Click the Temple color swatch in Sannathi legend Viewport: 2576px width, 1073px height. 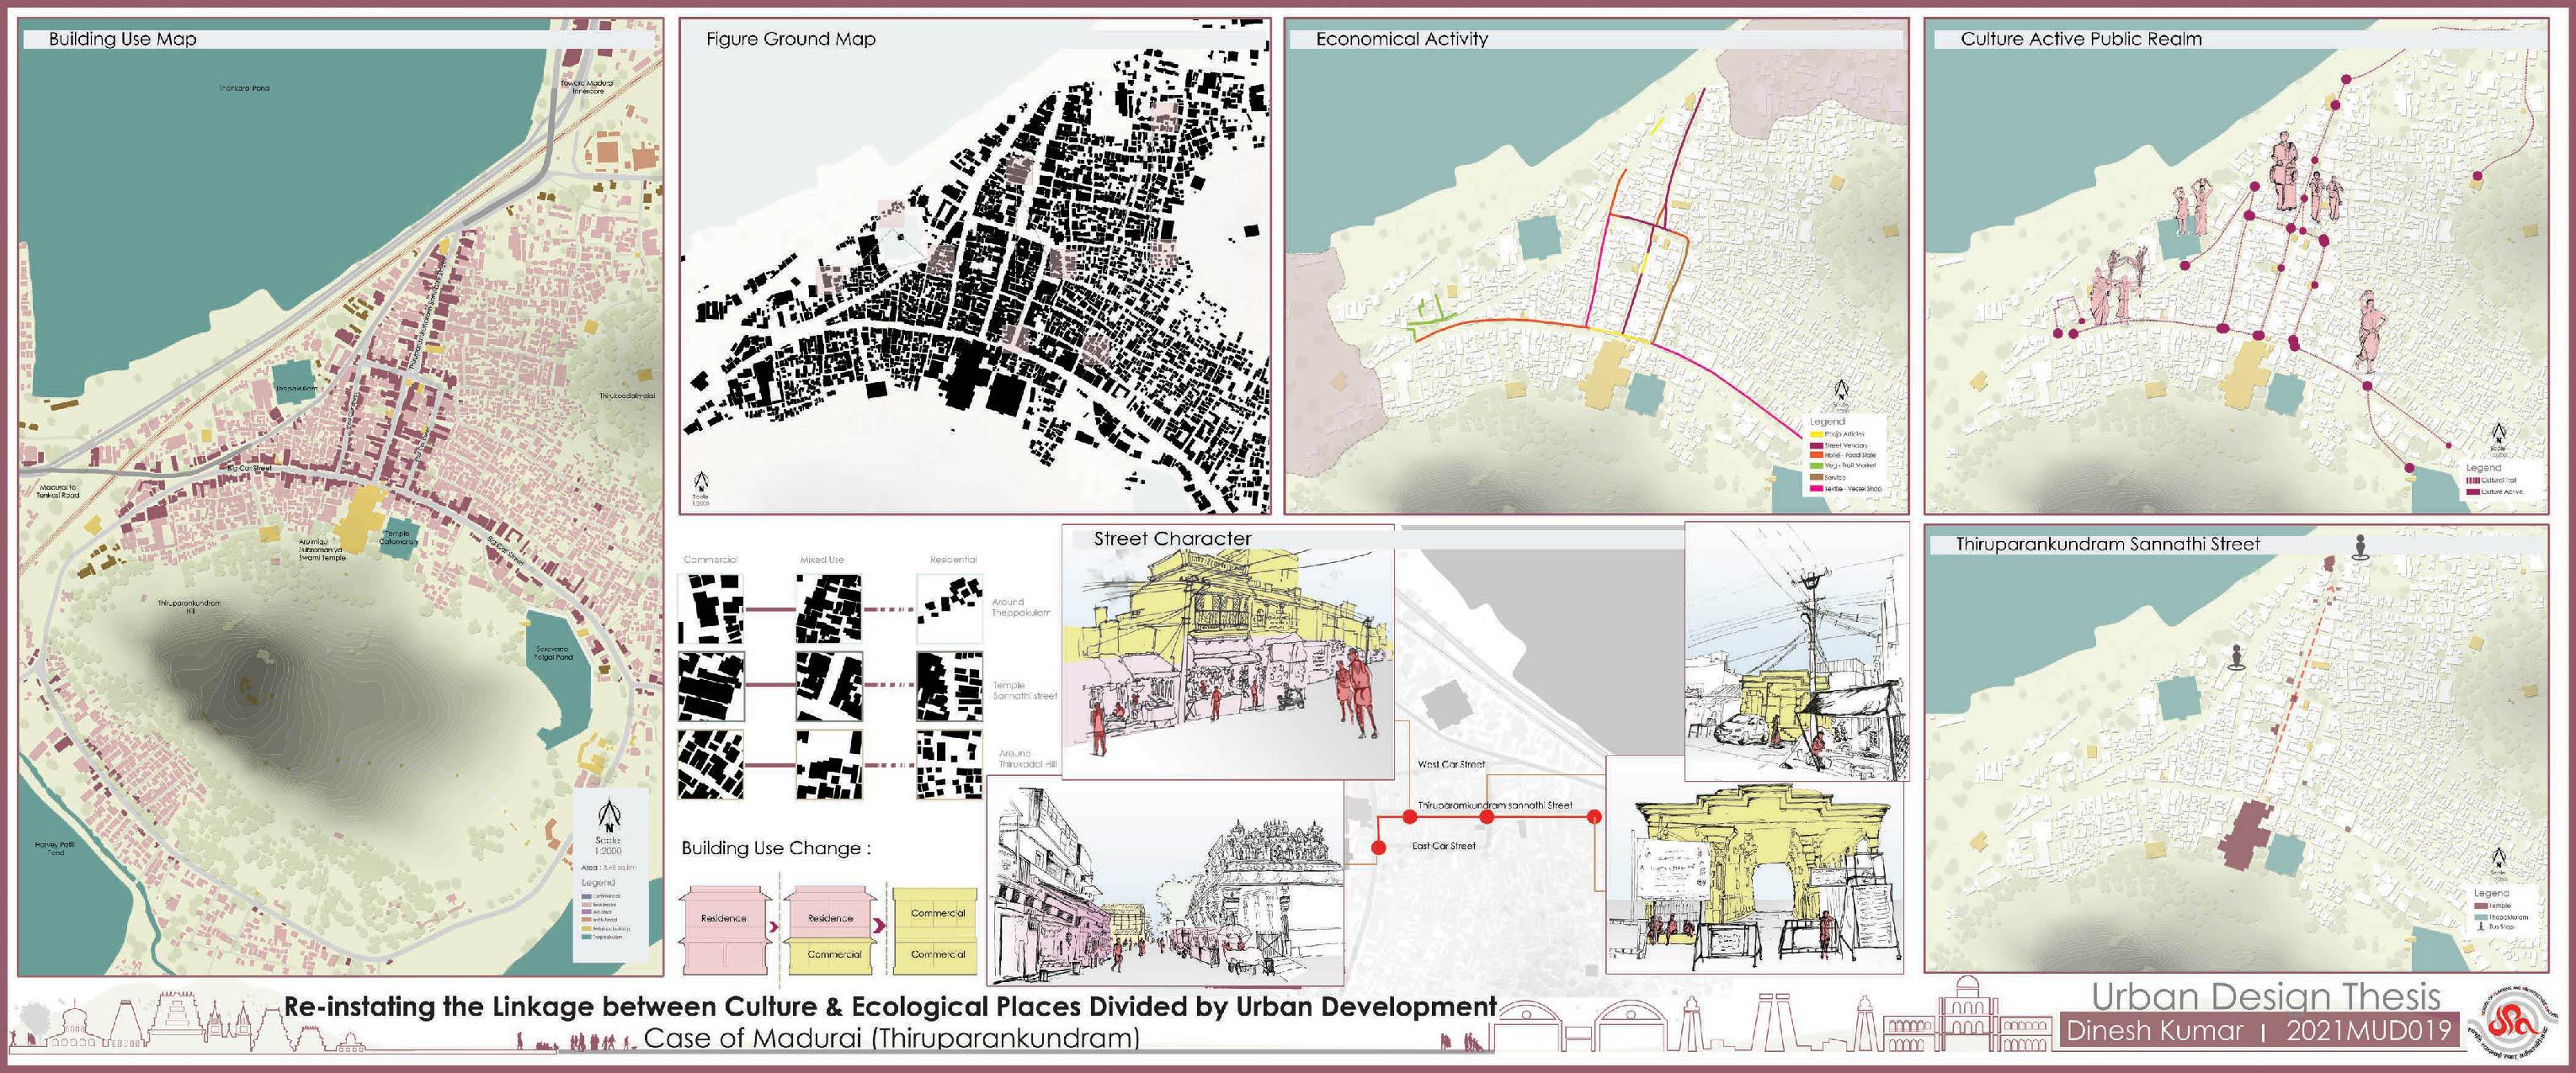(2479, 906)
